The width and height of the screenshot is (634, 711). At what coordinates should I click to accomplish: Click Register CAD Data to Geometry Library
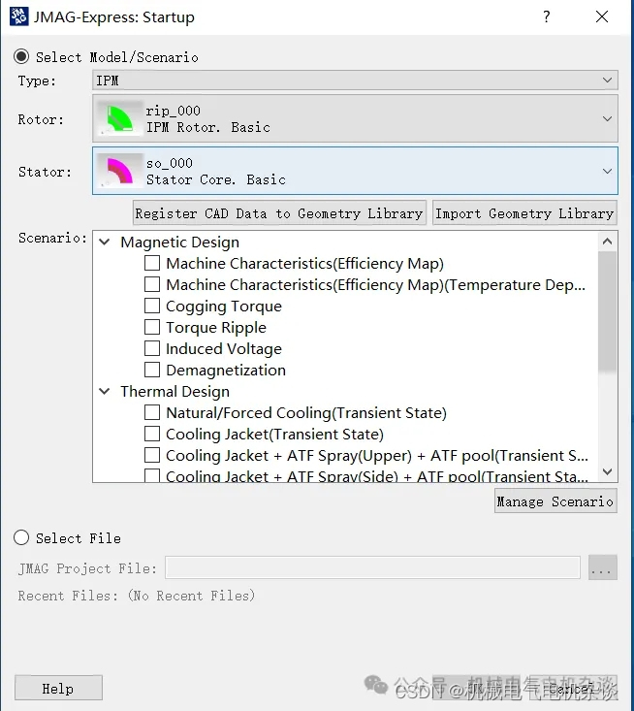click(x=279, y=213)
